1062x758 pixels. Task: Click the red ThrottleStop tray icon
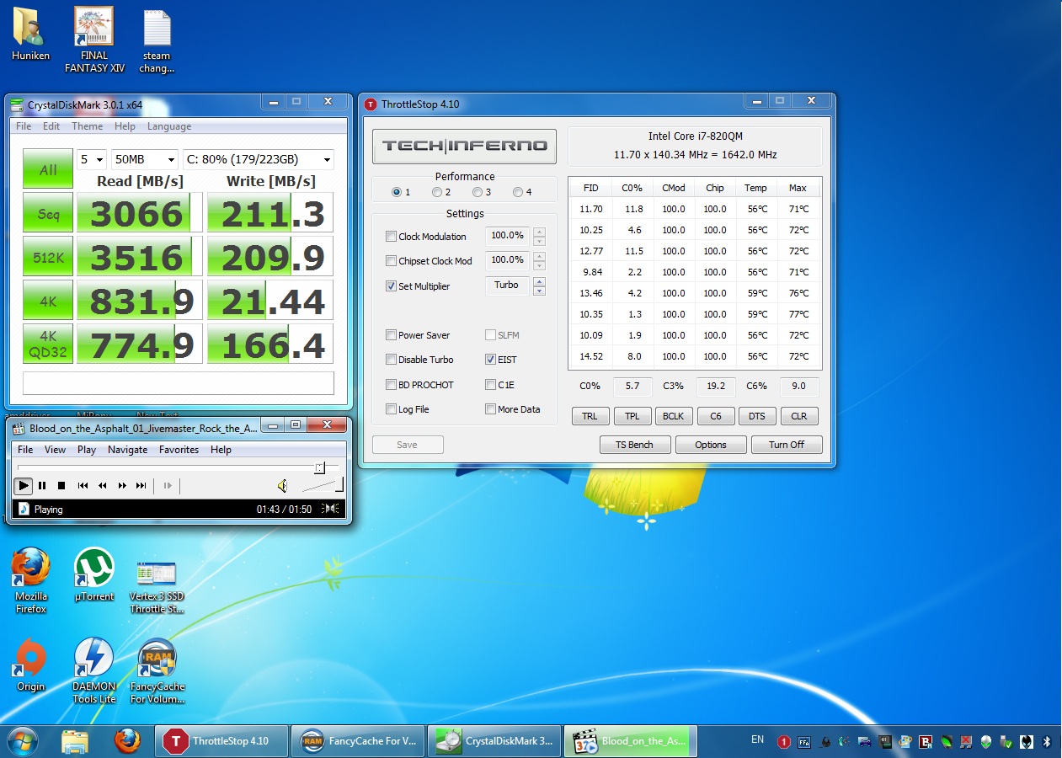[784, 742]
